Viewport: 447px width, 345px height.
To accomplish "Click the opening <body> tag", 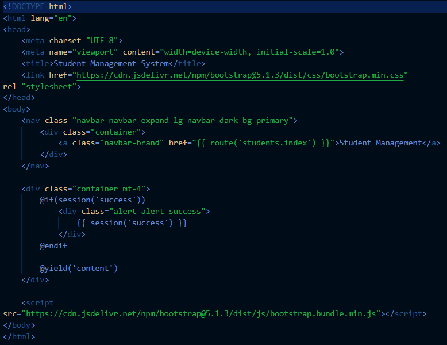I will point(17,109).
